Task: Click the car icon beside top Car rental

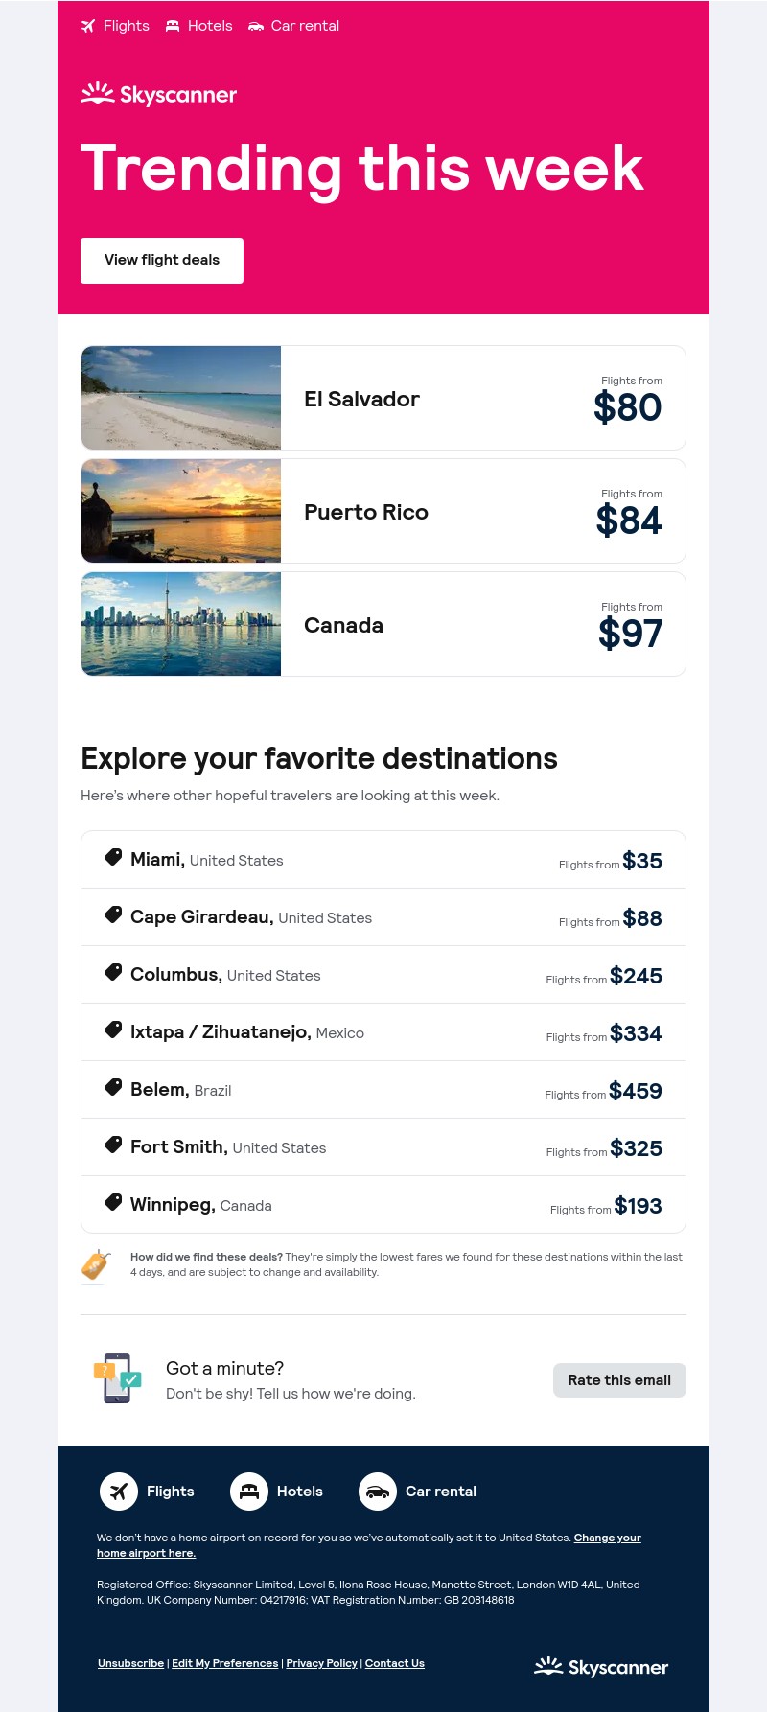Action: (256, 26)
